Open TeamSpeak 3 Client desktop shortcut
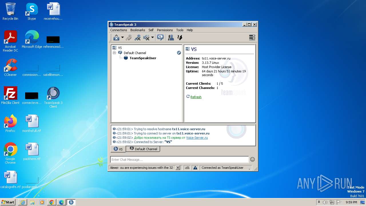Image resolution: width=366 pixels, height=206 pixels. tap(53, 97)
